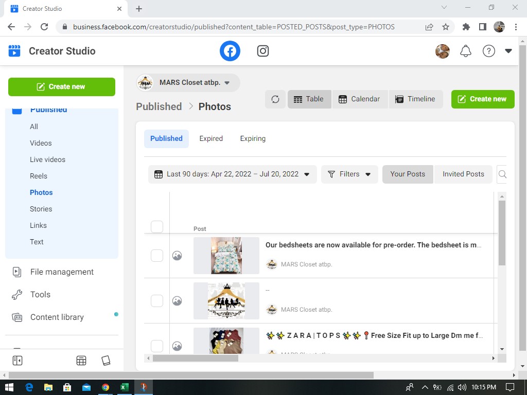Image resolution: width=527 pixels, height=395 pixels.
Task: Open a new browser tab
Action: (139, 9)
